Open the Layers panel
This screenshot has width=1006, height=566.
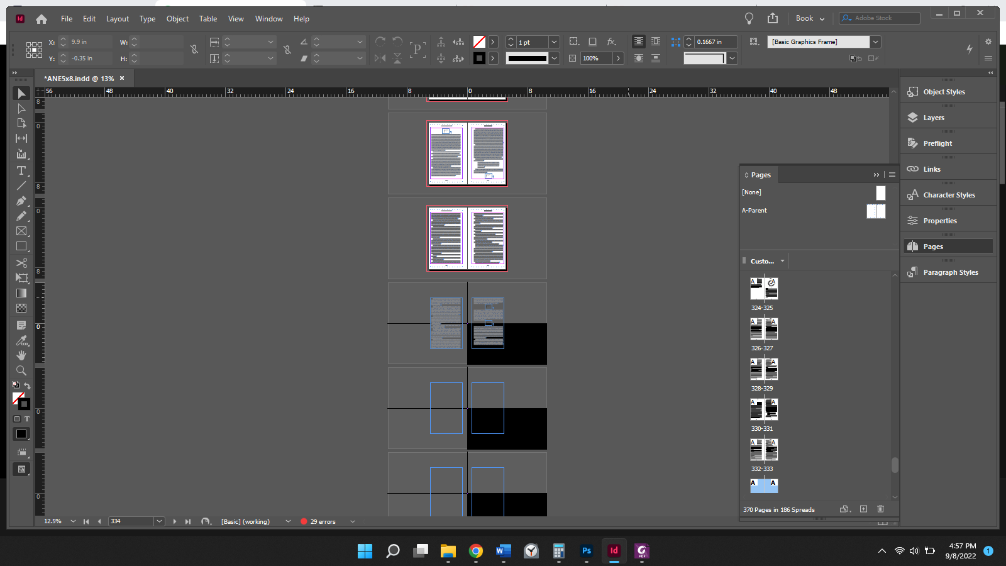click(x=932, y=117)
